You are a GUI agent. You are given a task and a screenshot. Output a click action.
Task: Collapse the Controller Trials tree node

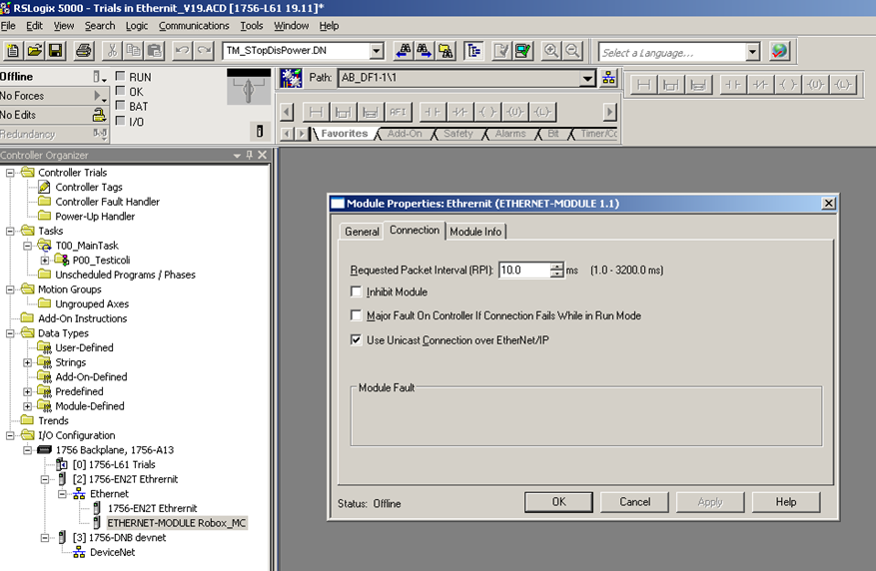(x=10, y=173)
